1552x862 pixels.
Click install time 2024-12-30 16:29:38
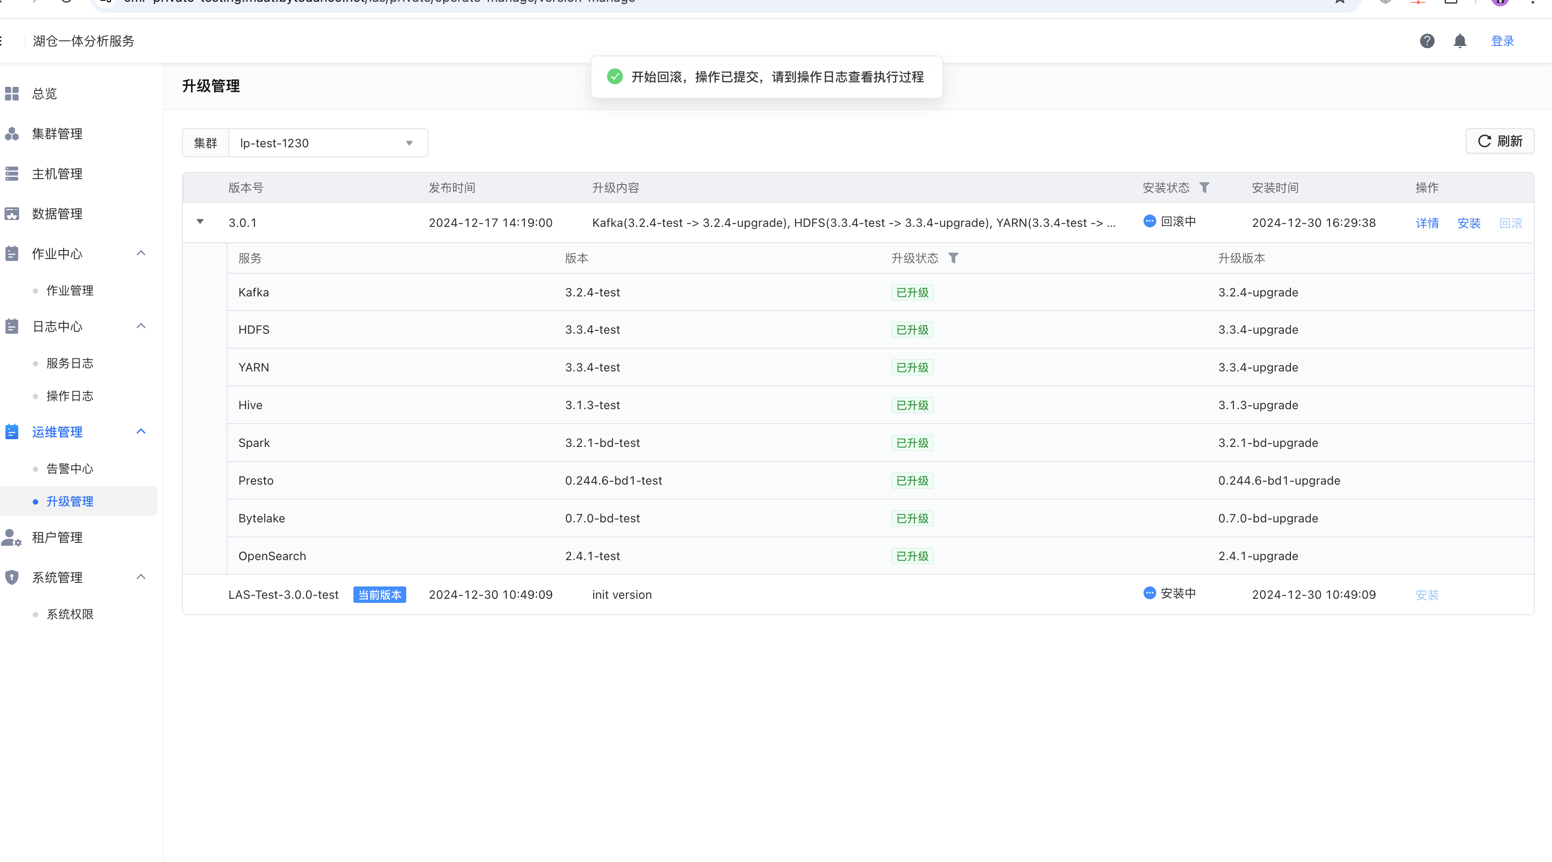click(1313, 223)
